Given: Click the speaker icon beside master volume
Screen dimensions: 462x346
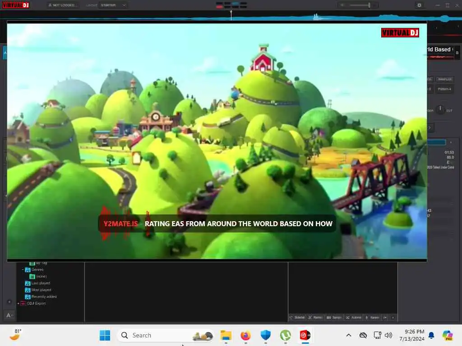Looking at the screenshot, I should pyautogui.click(x=342, y=5).
